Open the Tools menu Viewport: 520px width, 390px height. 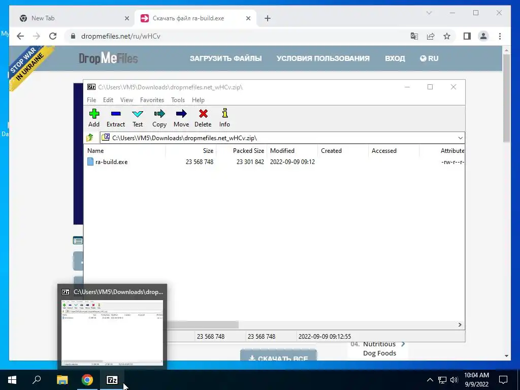[x=178, y=100]
